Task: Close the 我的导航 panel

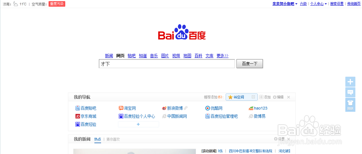Action: click(289, 97)
